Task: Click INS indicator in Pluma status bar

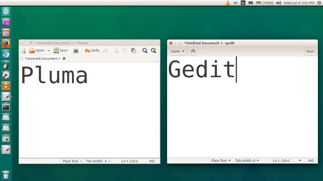Action: click(x=152, y=161)
